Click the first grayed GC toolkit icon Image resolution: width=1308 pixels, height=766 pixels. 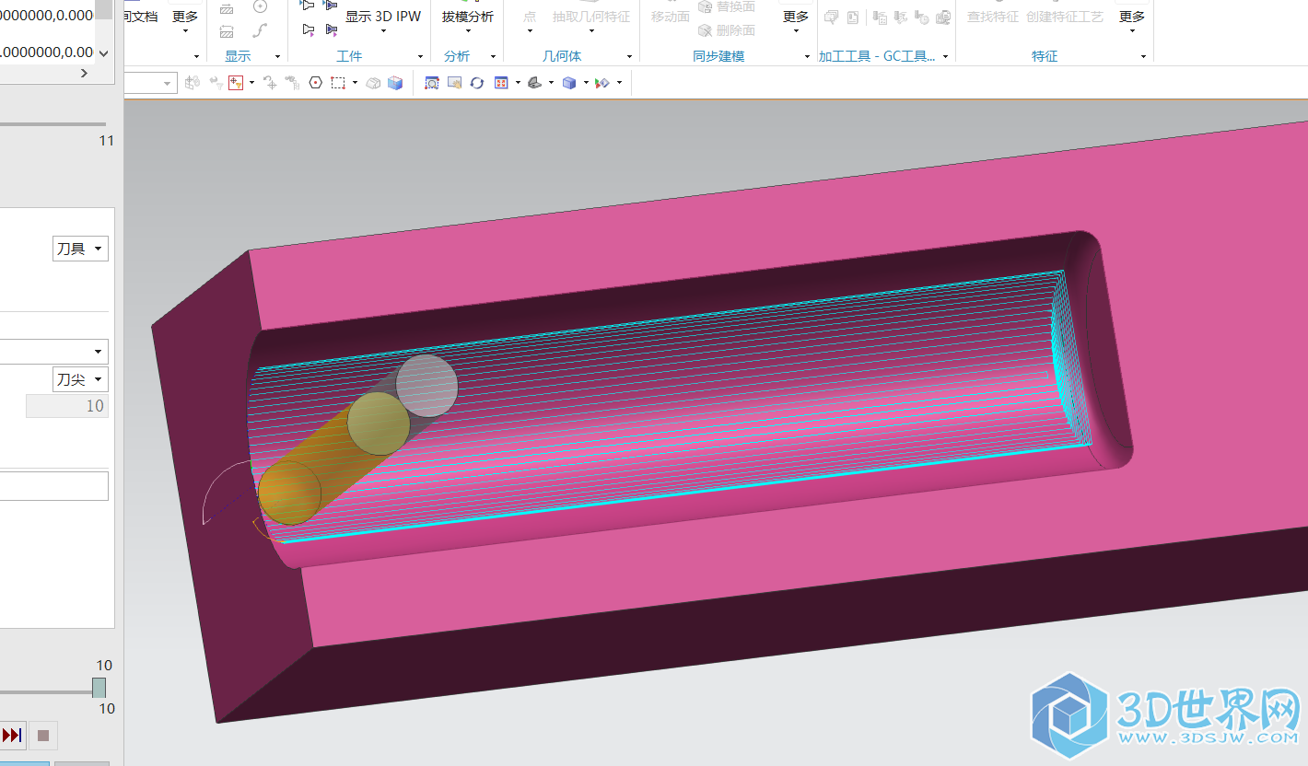pos(831,17)
